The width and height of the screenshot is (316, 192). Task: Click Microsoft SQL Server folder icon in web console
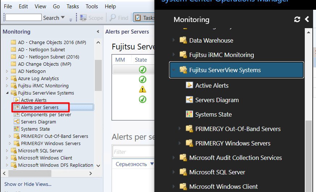183,172
